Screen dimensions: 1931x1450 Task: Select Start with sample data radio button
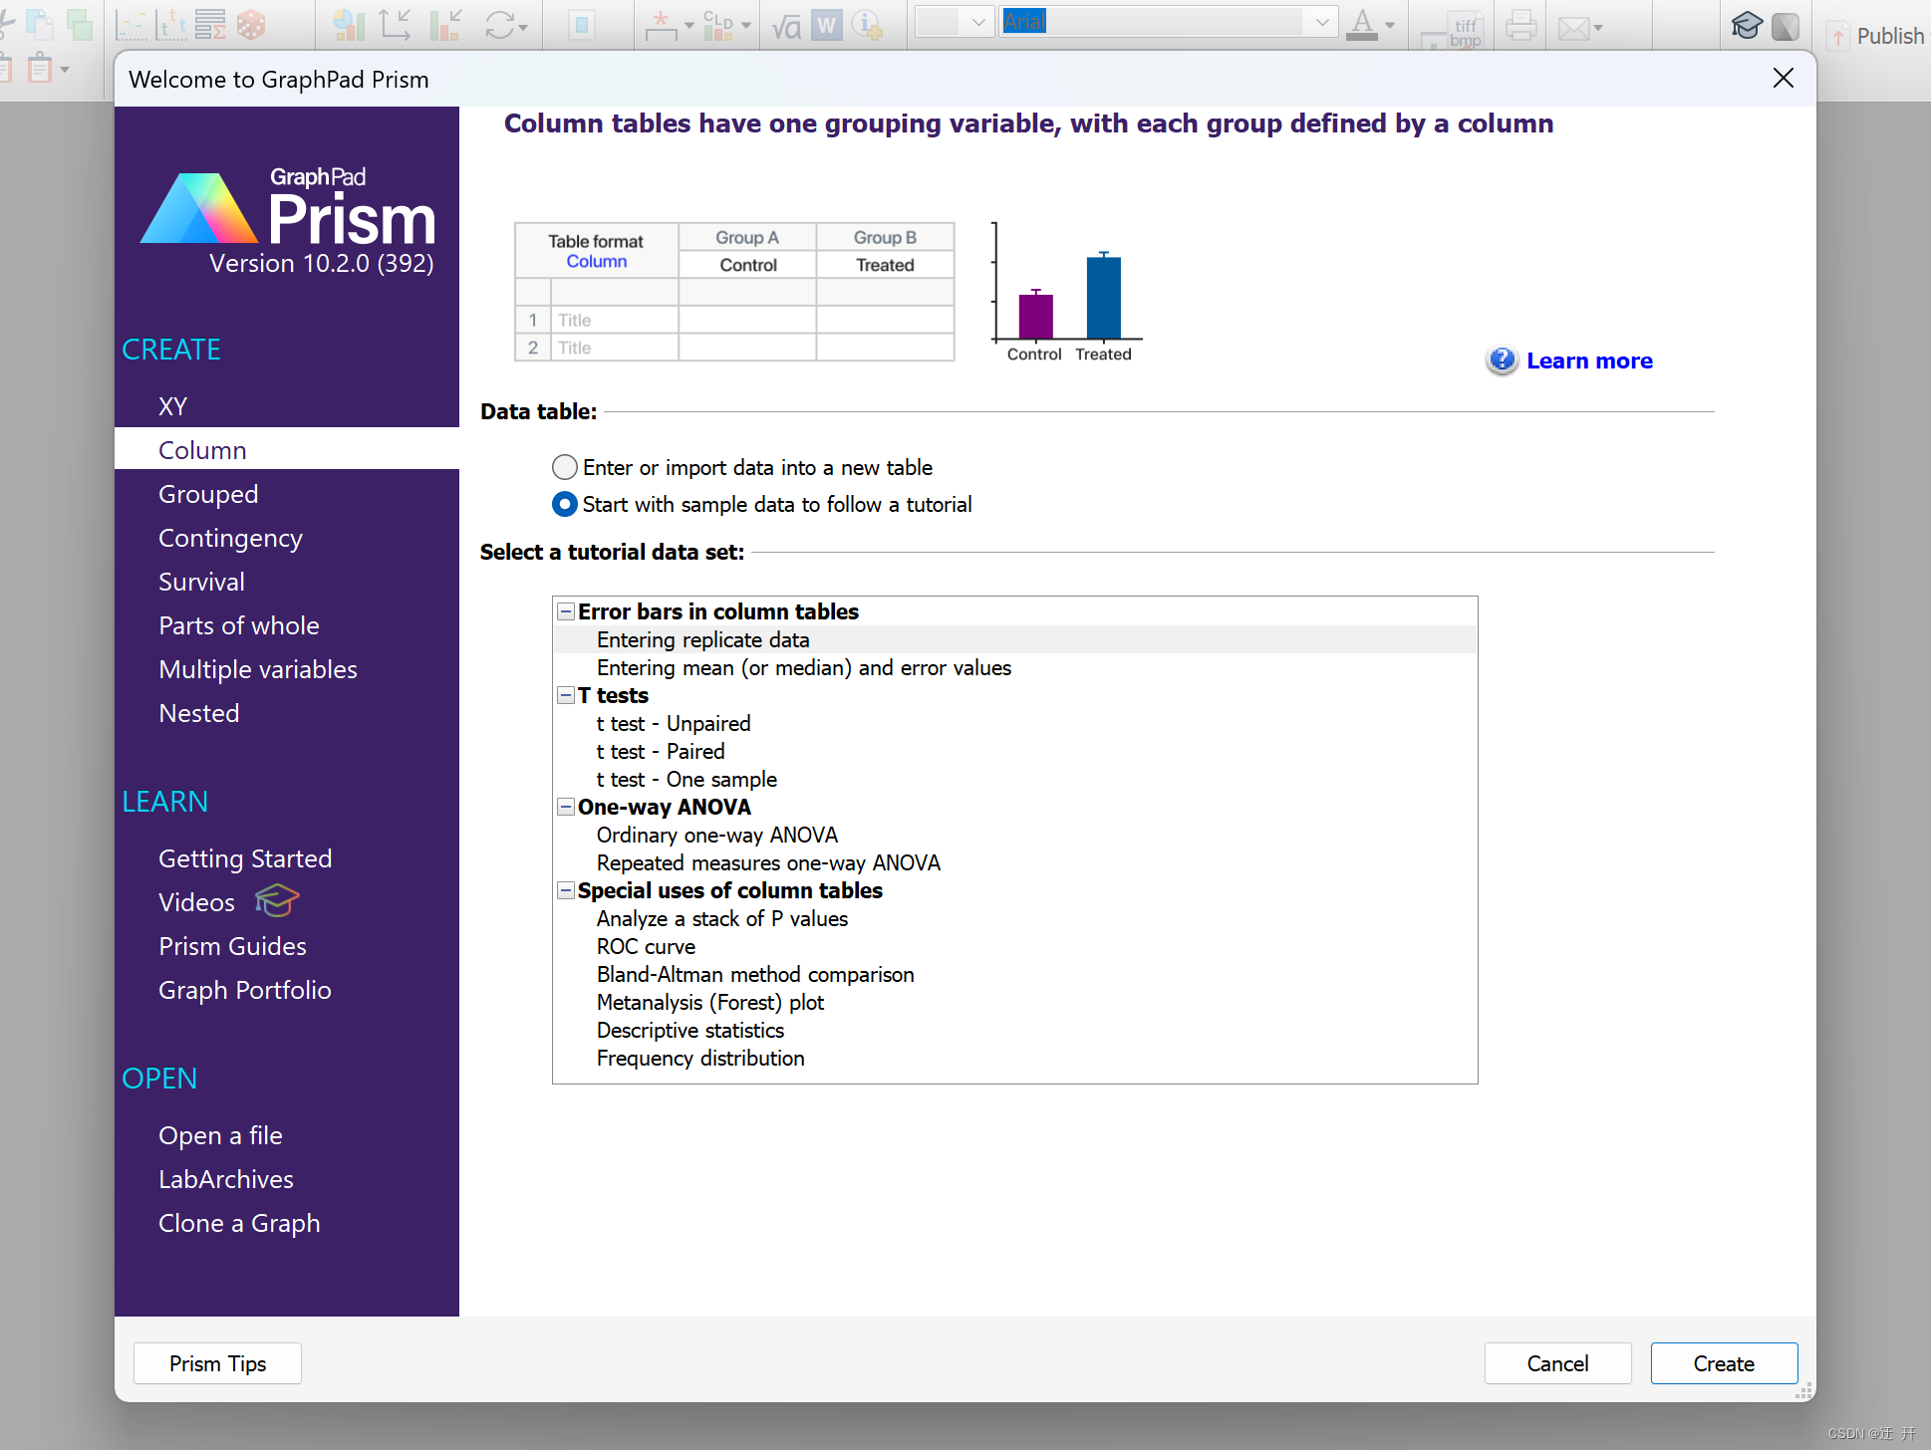pos(565,504)
